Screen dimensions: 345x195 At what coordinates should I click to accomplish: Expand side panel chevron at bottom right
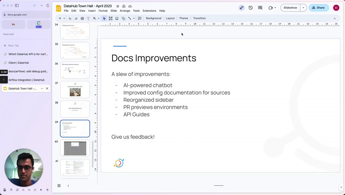[x=341, y=187]
